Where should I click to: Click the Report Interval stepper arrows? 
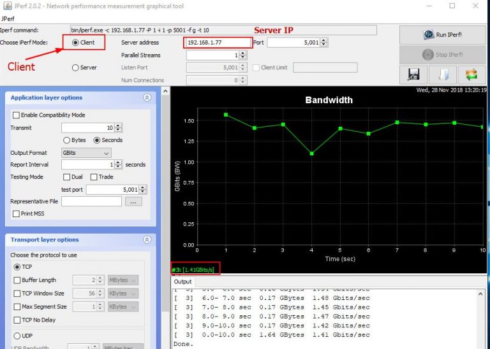[118, 165]
